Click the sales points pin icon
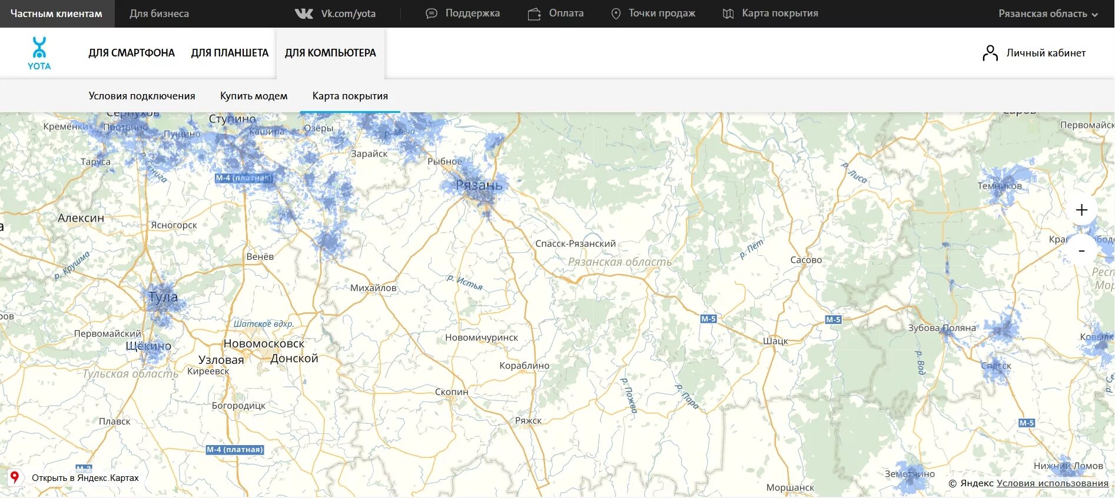This screenshot has height=498, width=1115. tap(616, 14)
